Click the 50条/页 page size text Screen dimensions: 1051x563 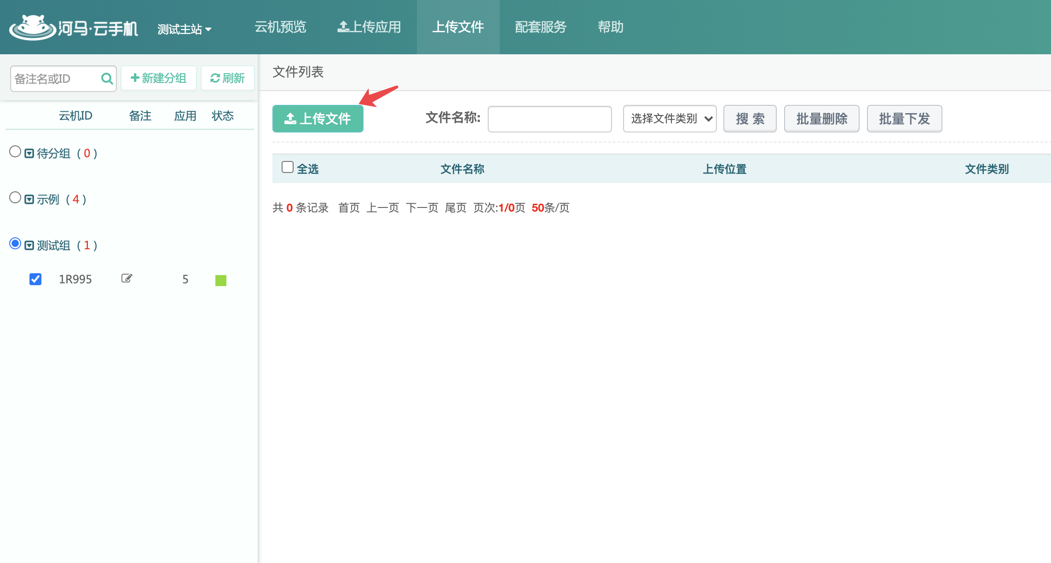551,208
